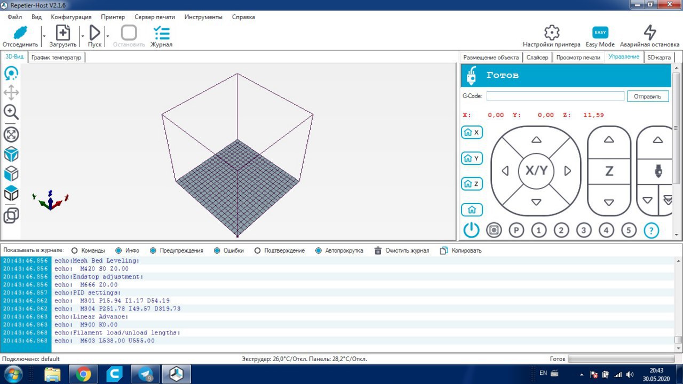Select the zoom magnifier tool
Screen dimensions: 683x384
pyautogui.click(x=11, y=112)
